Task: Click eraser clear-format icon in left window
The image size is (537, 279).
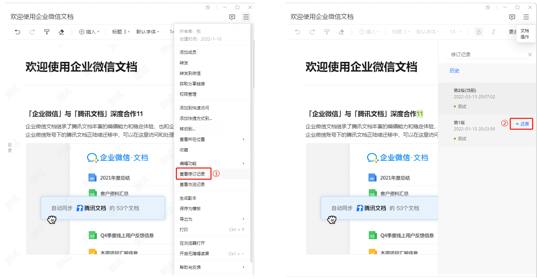Action: click(62, 32)
